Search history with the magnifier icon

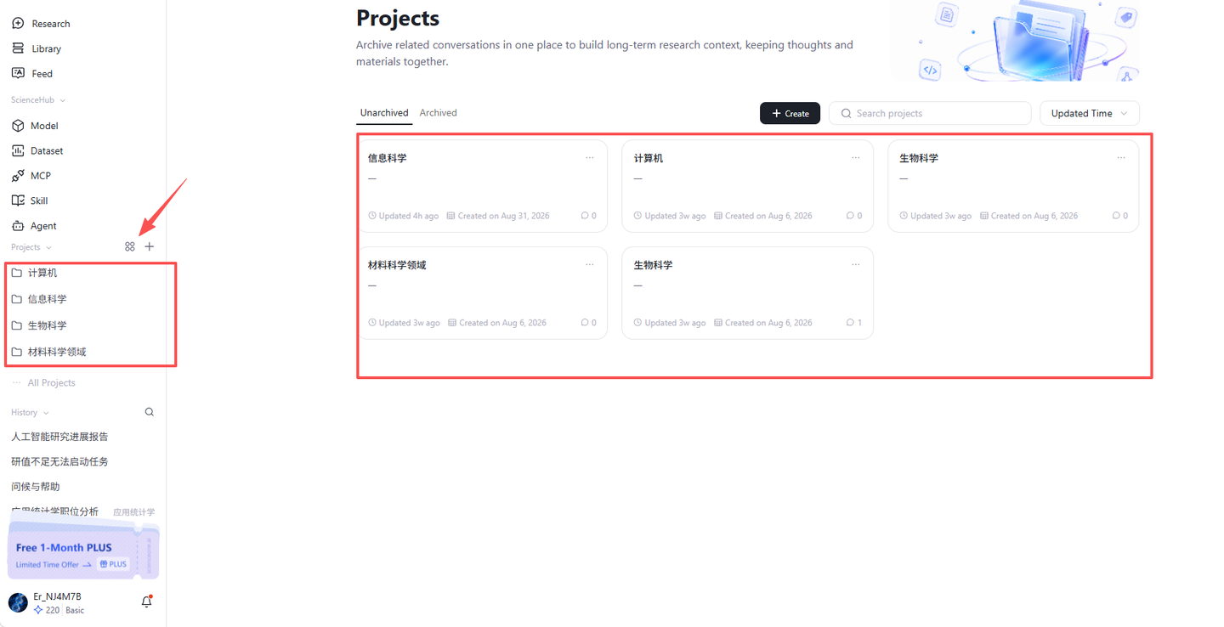coord(150,412)
